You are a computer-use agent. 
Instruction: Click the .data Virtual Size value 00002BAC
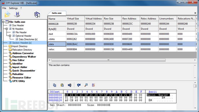pos(72,44)
